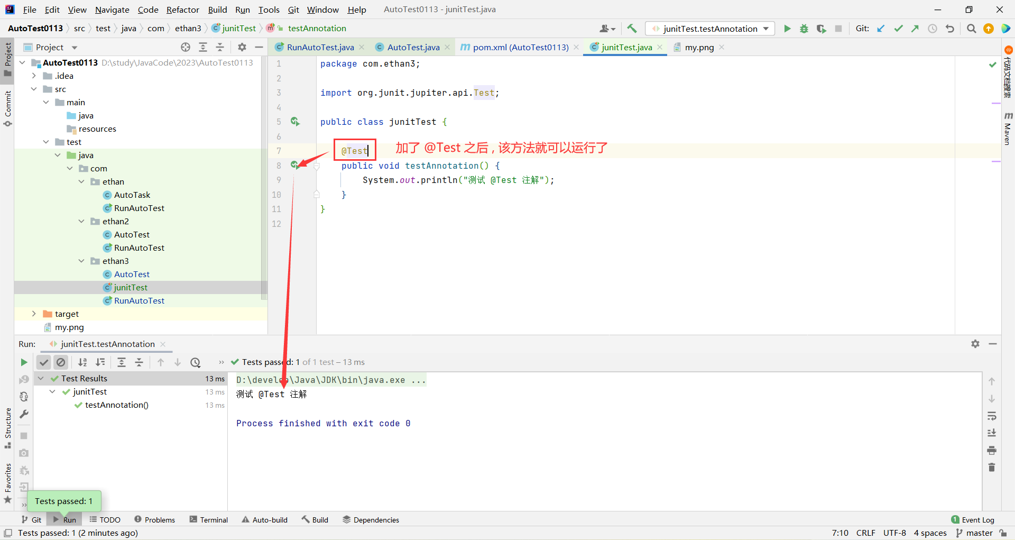1015x540 pixels.
Task: Select opened file in Project tree target icon
Action: pyautogui.click(x=186, y=47)
